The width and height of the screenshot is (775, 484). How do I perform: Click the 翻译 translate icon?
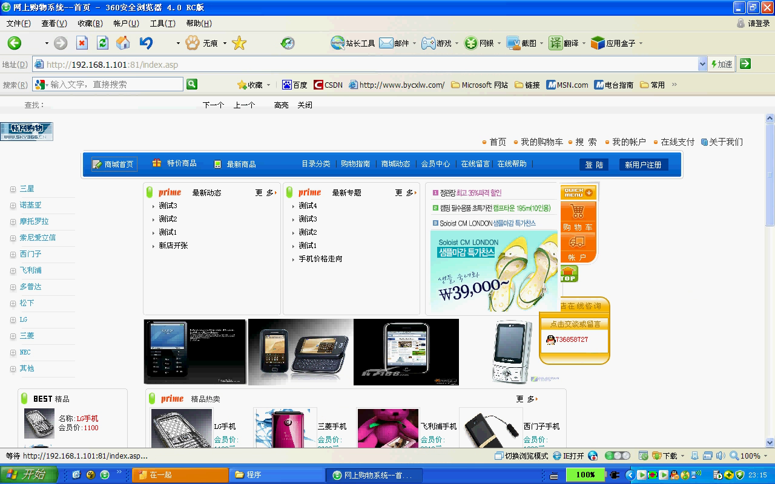564,43
